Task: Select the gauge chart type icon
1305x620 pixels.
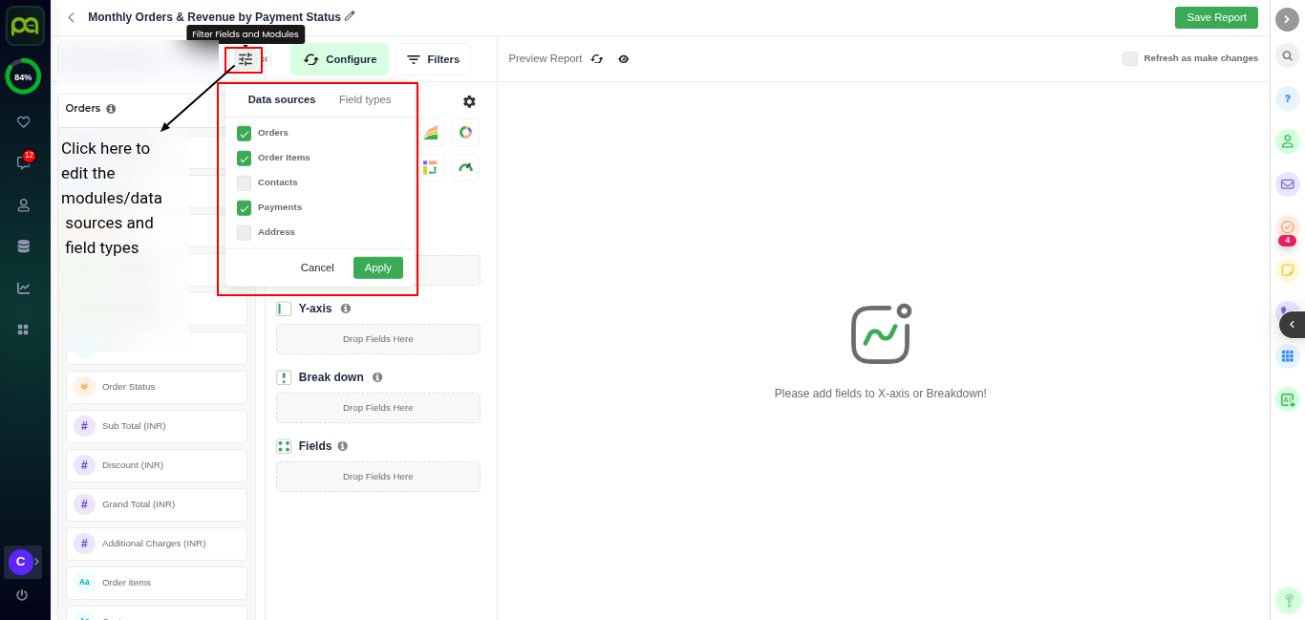Action: (465, 167)
